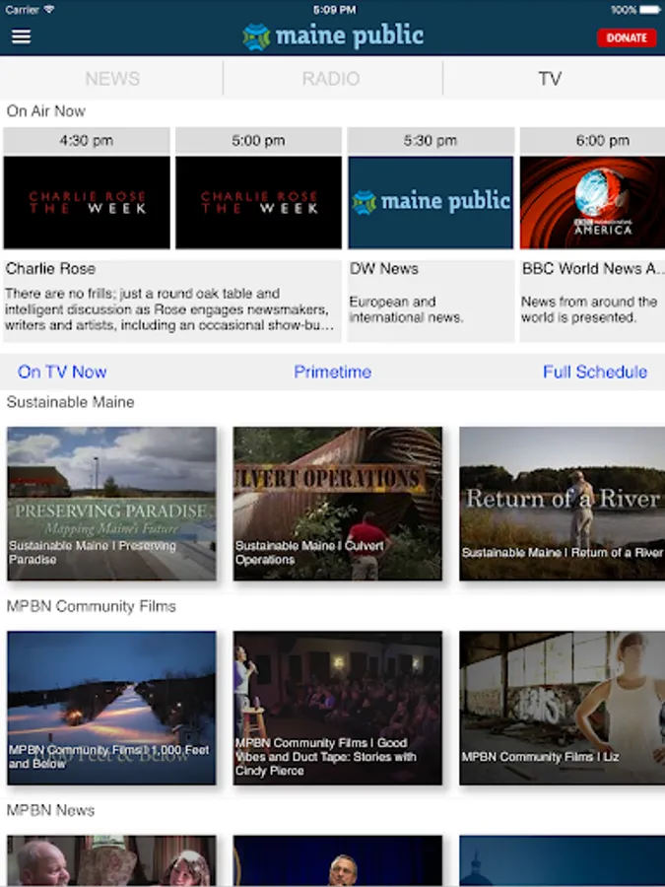Viewport: 665px width, 887px height.
Task: Click the 5:00 pm time header
Action: (x=258, y=140)
